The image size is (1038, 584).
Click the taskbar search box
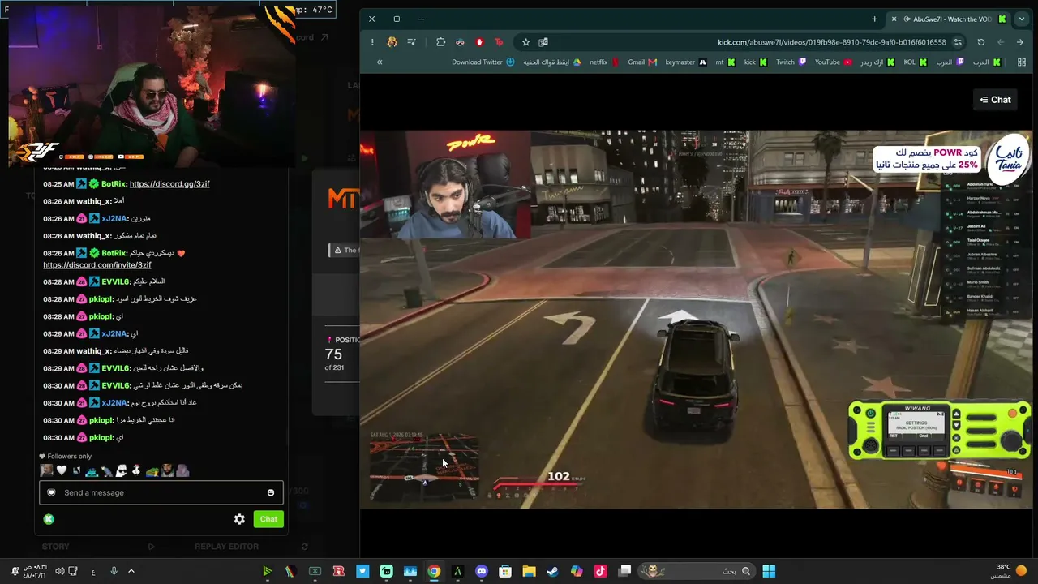point(697,571)
